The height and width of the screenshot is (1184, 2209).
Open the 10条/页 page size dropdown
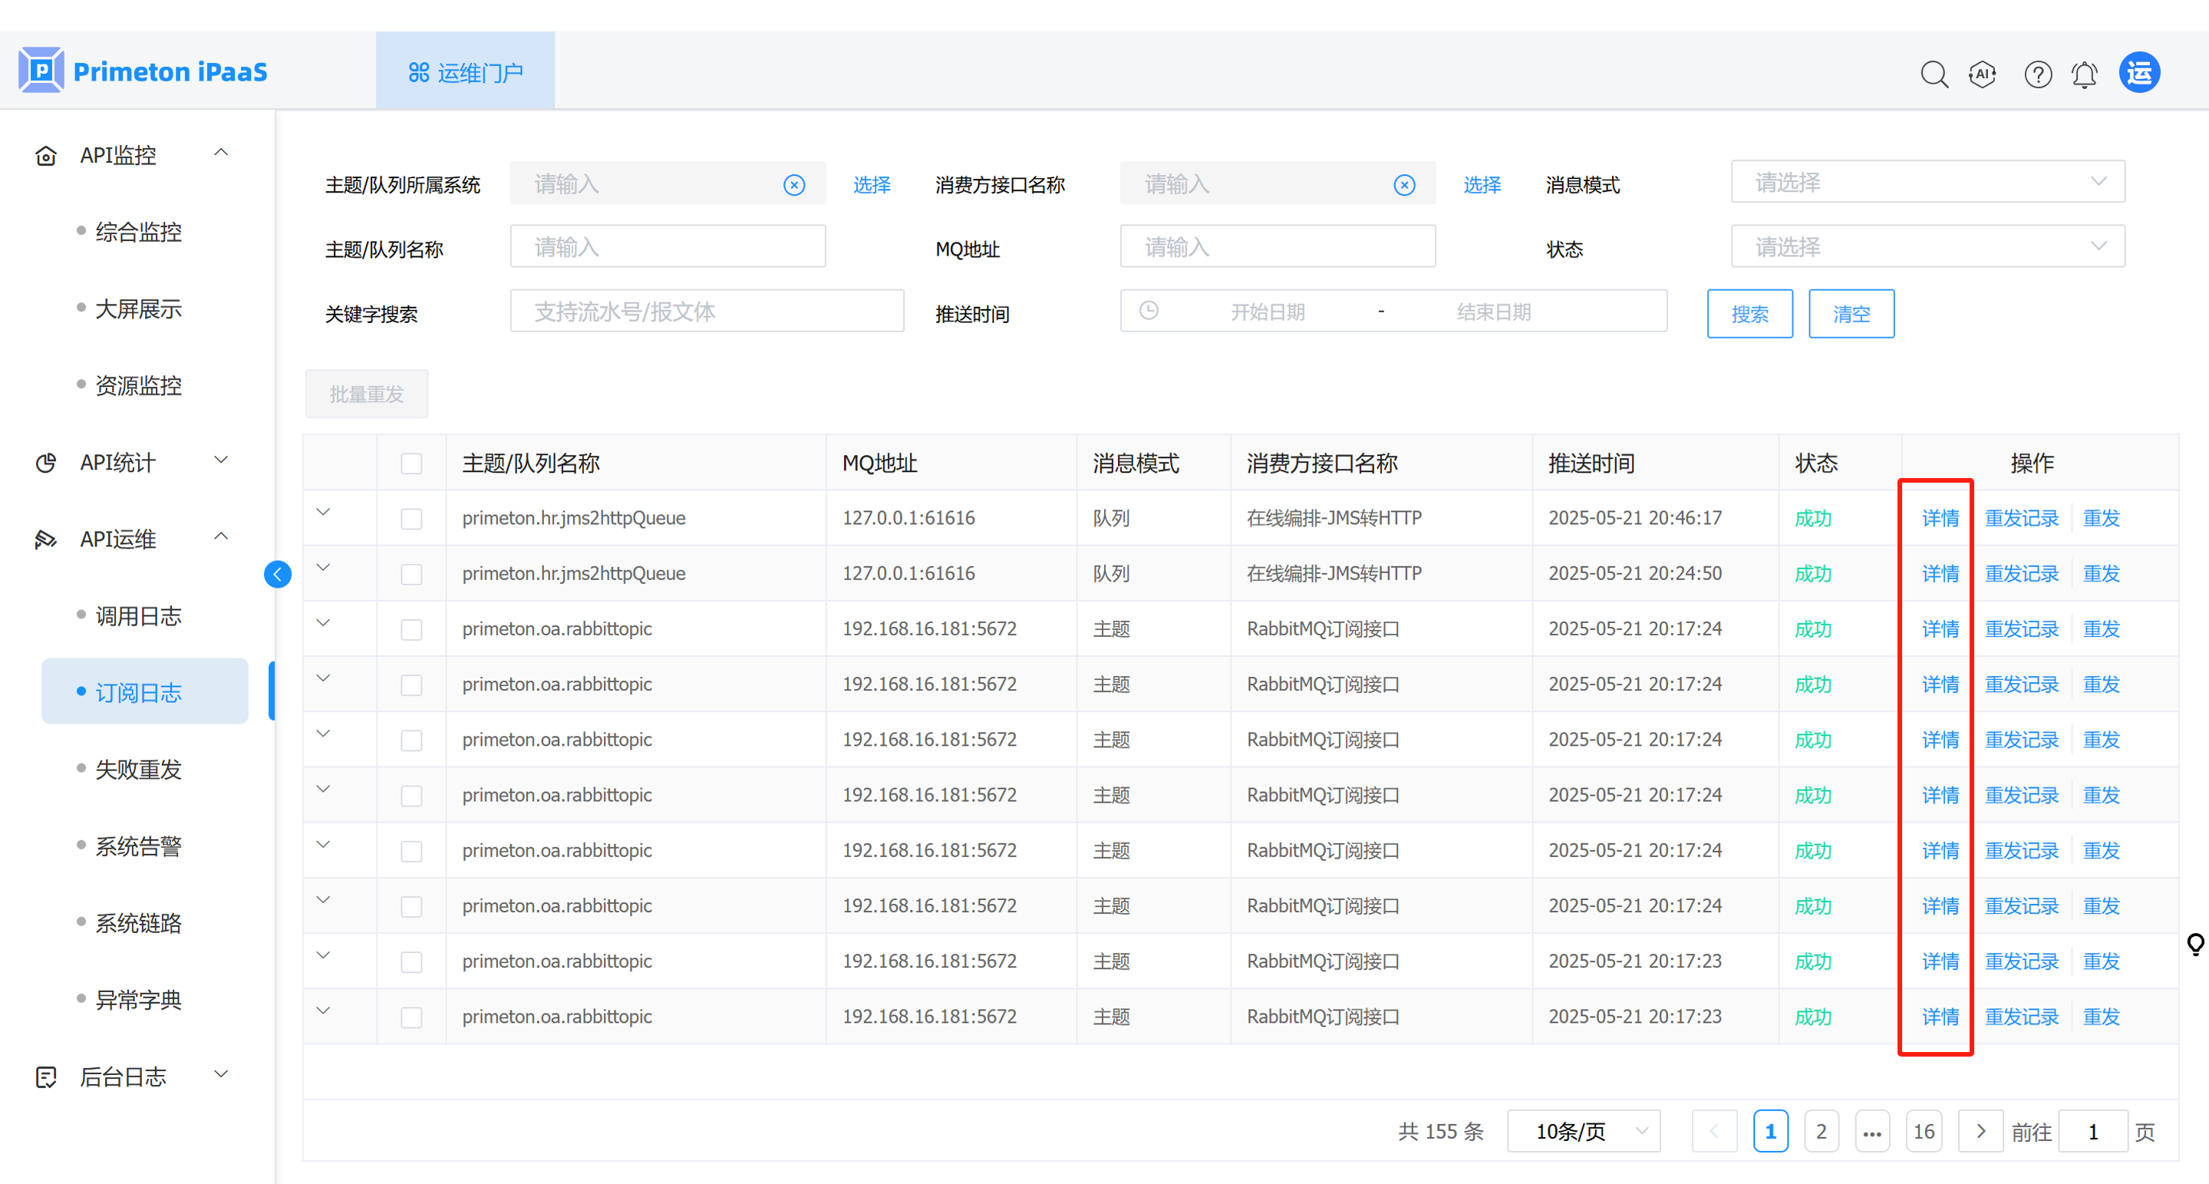point(1583,1131)
